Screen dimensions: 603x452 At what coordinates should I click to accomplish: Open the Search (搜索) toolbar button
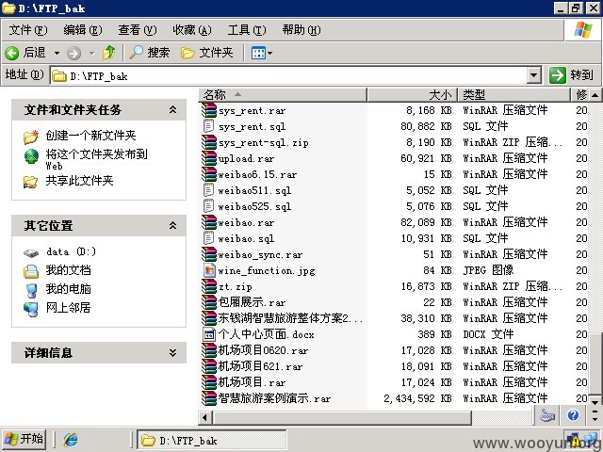pos(150,53)
